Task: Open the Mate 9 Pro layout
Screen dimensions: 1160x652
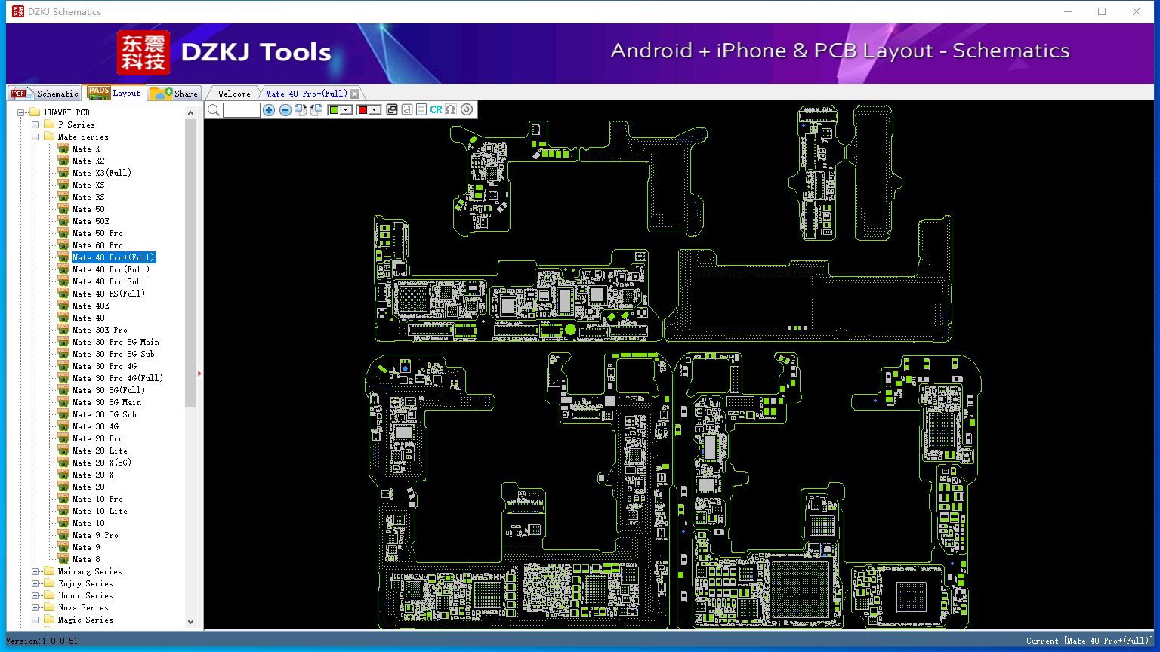Action: (95, 535)
